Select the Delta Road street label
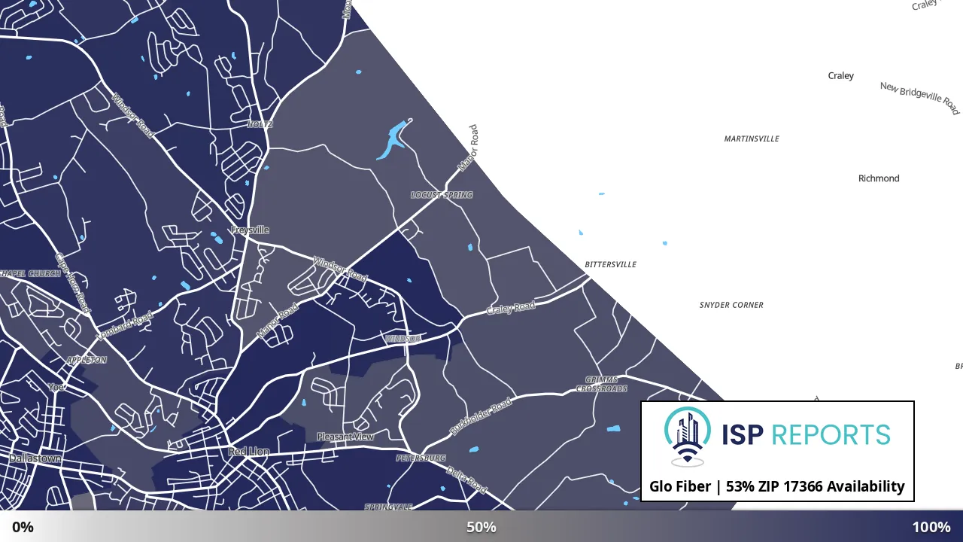 [x=467, y=480]
